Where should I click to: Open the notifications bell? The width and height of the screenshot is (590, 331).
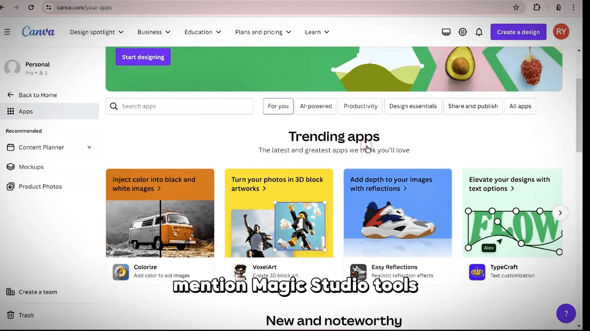click(x=479, y=32)
